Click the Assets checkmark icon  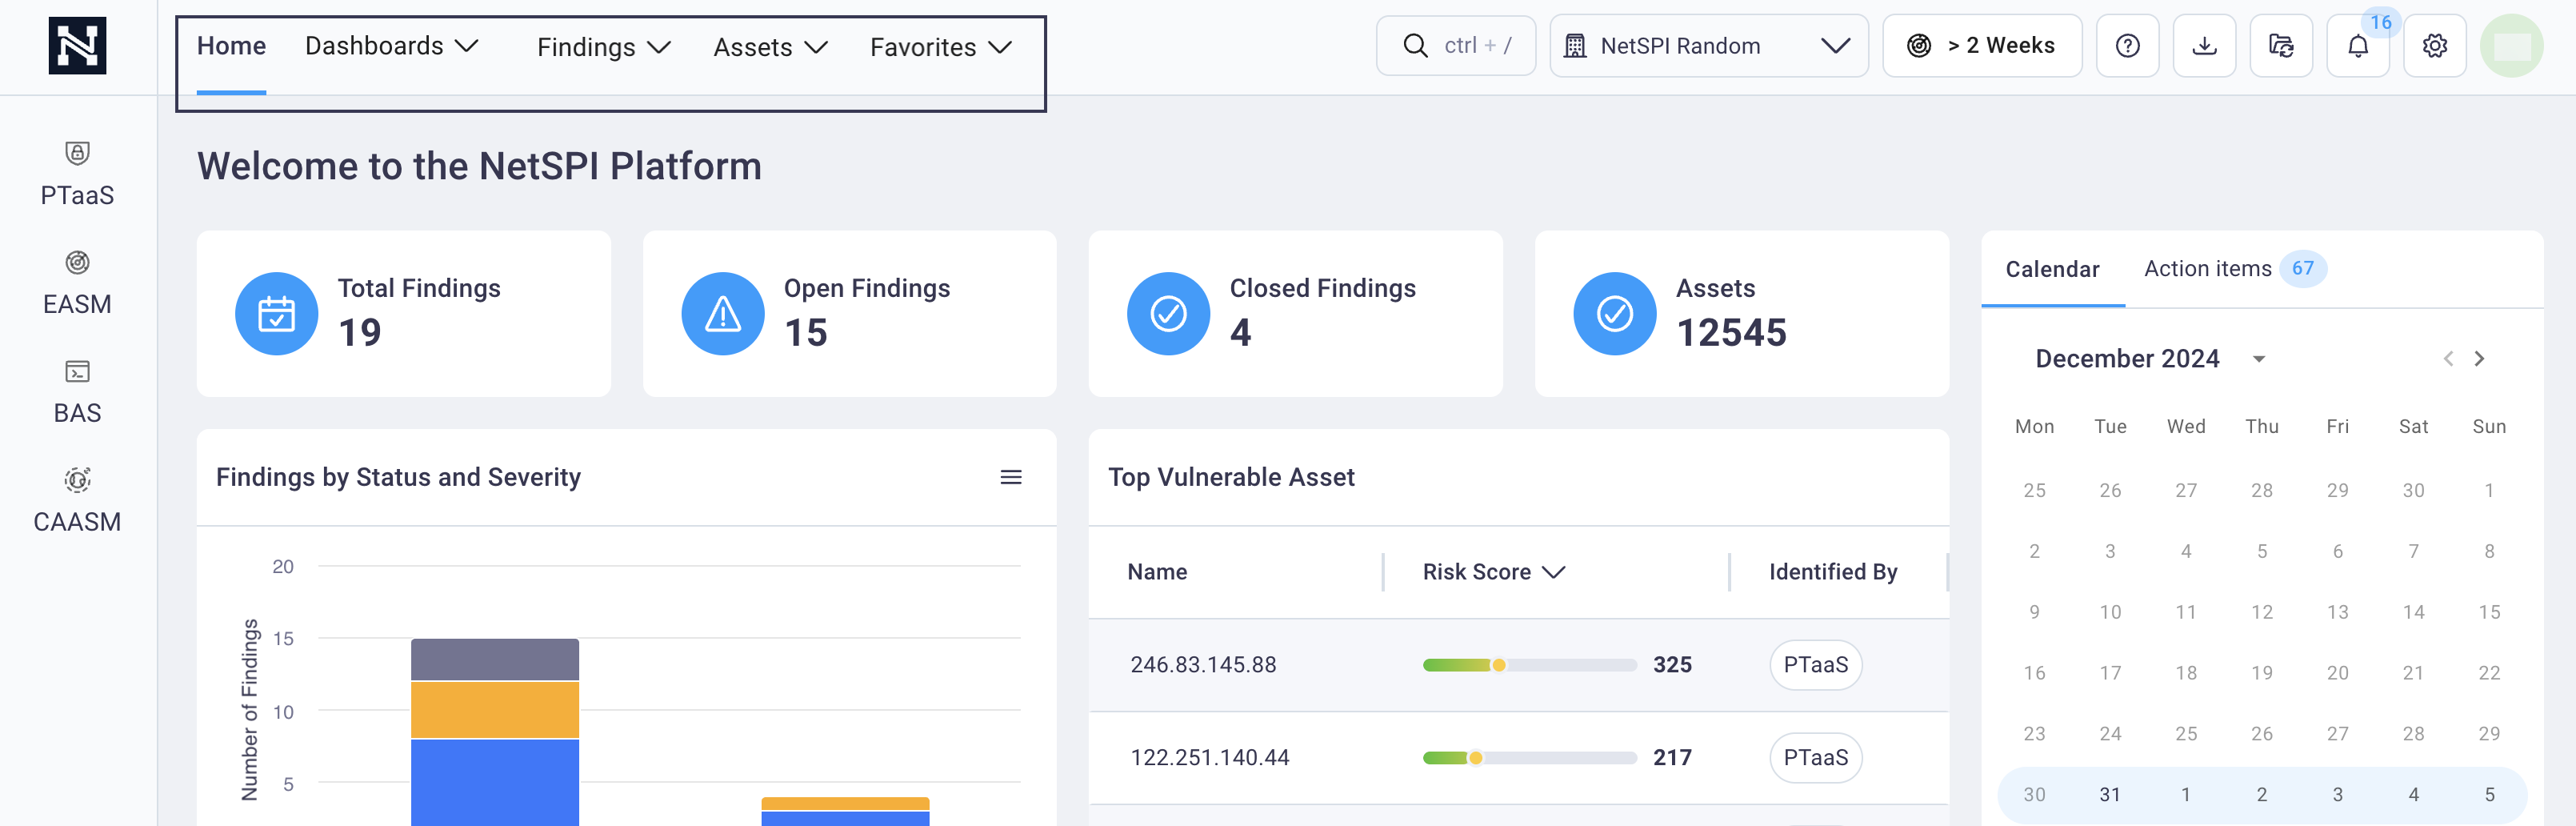click(x=1615, y=314)
